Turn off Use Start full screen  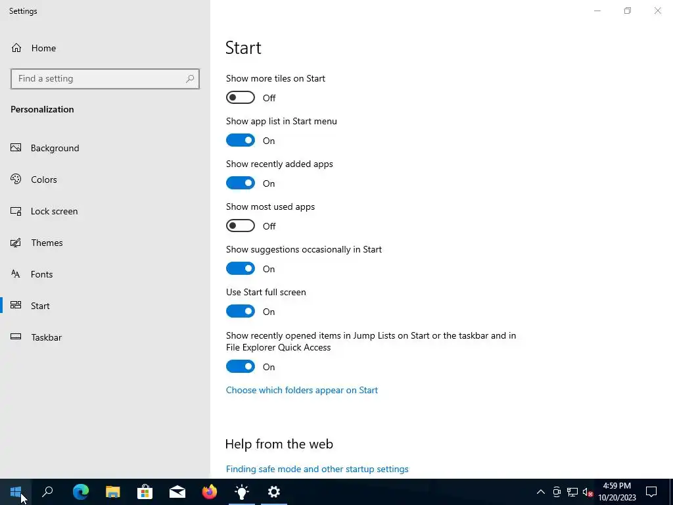pos(241,311)
